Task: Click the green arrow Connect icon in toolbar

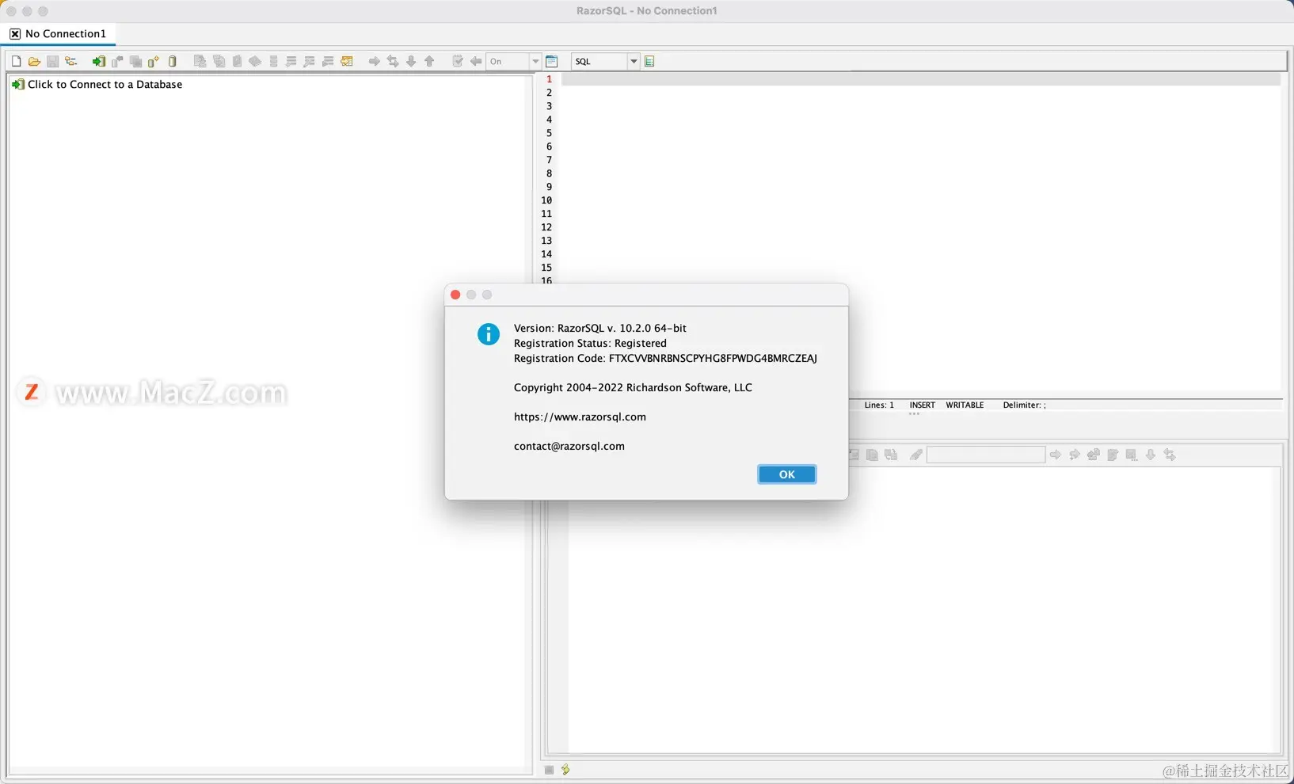Action: point(98,61)
